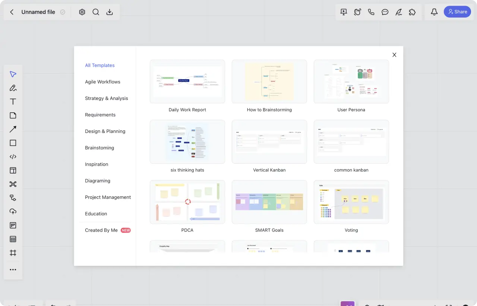Select the SMART Goals template thumbnail

pyautogui.click(x=269, y=202)
